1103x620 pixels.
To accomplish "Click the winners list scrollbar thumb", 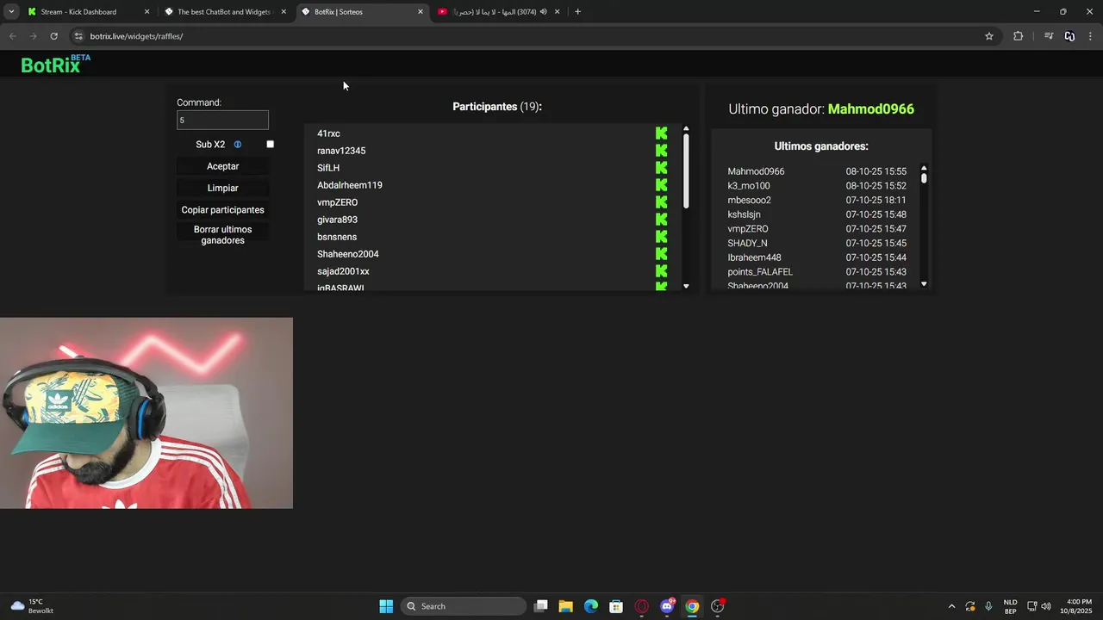I will (x=924, y=178).
